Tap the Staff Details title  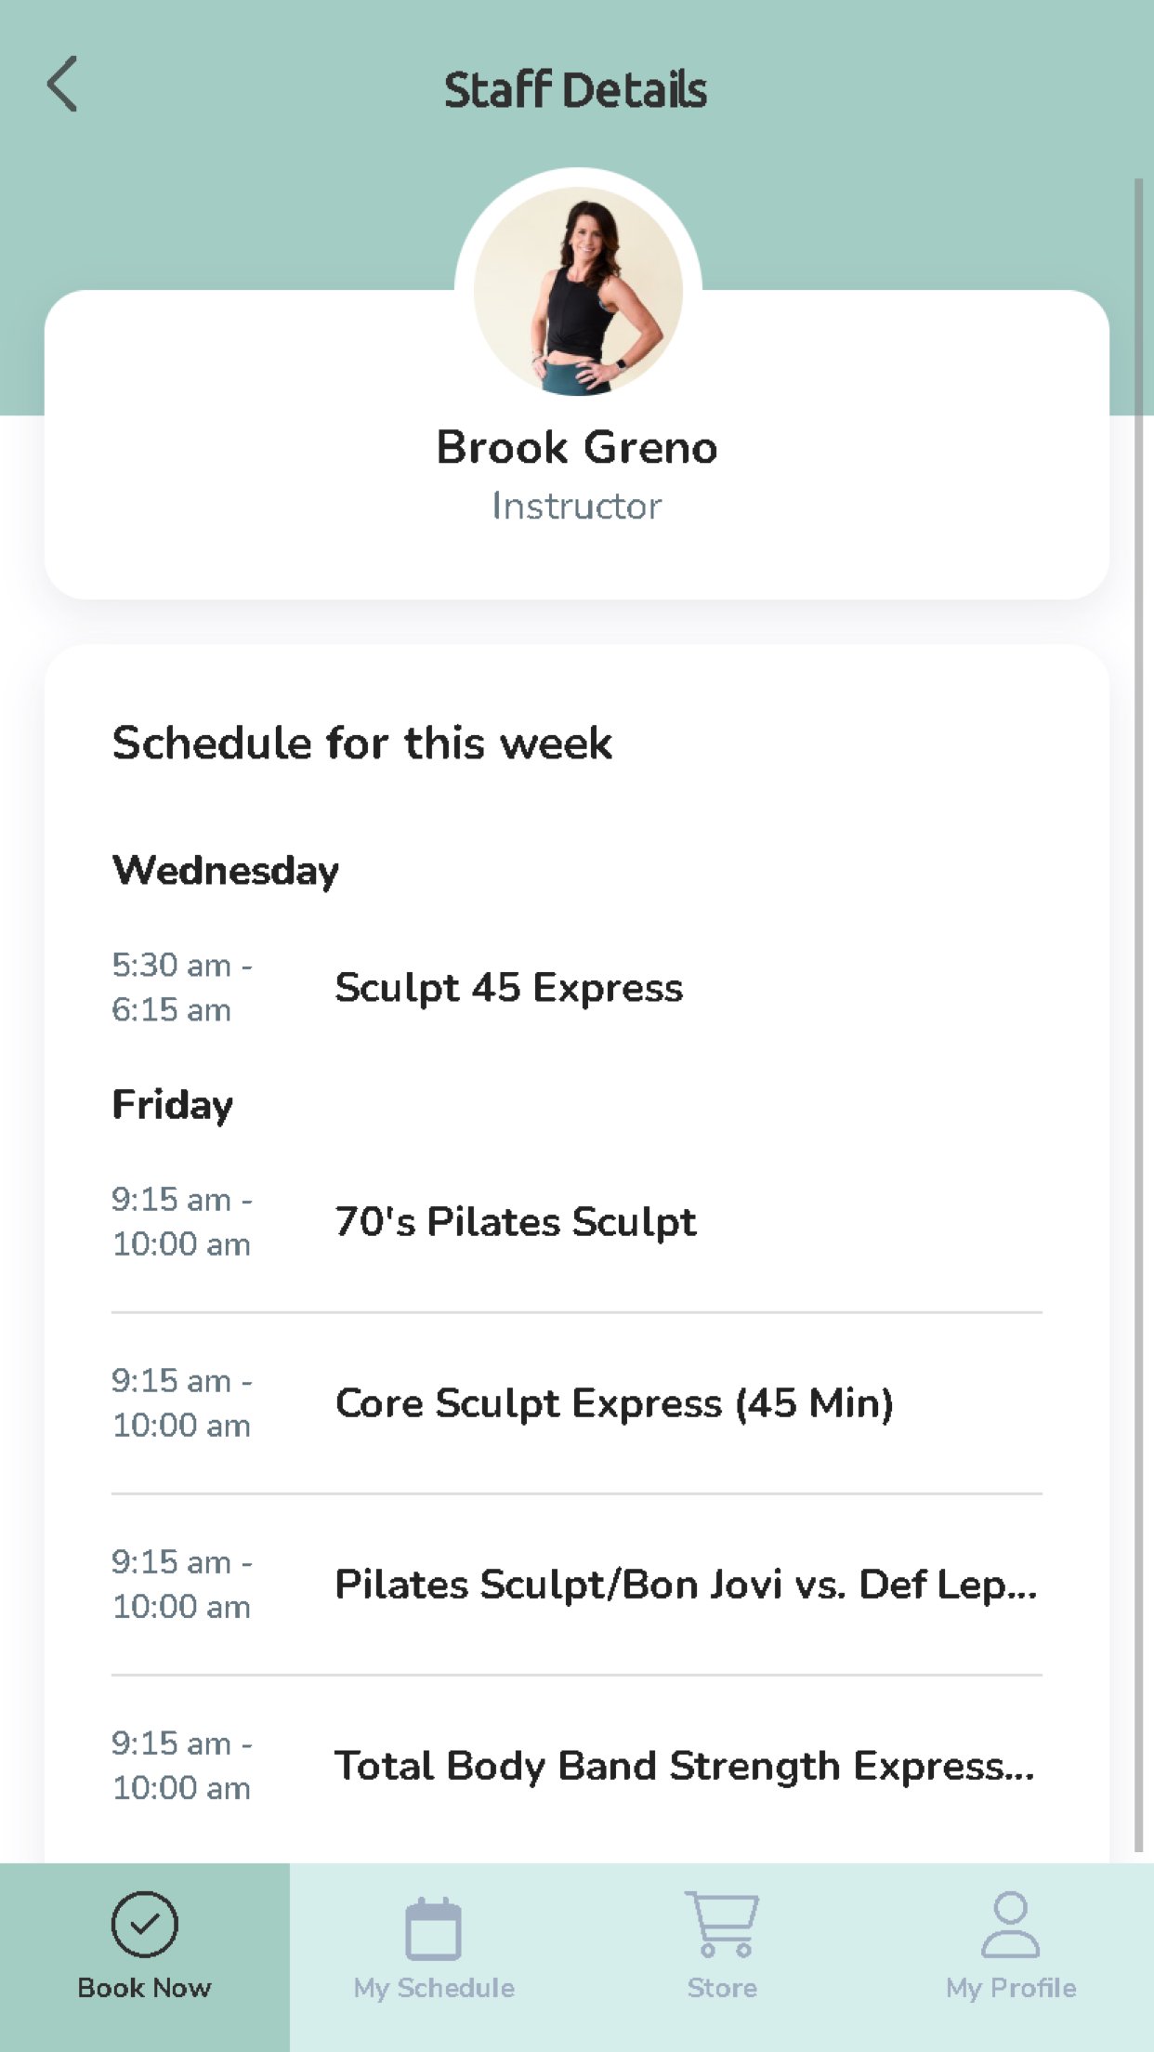pyautogui.click(x=575, y=90)
